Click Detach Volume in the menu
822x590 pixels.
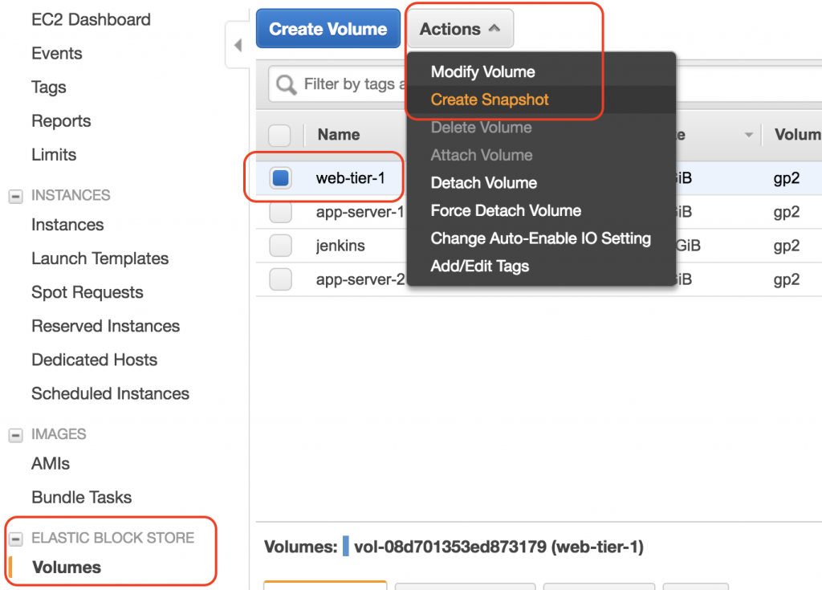pyautogui.click(x=483, y=182)
